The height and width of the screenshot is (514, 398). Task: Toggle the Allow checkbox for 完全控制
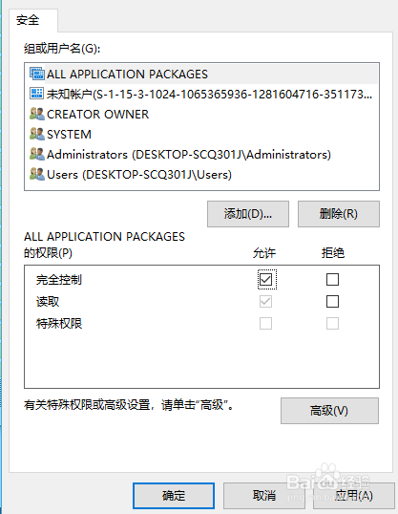265,280
